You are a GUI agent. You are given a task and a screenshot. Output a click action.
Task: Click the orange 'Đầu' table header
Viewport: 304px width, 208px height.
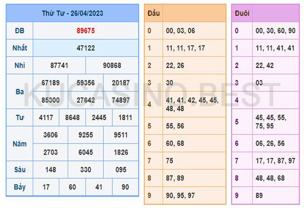[154, 13]
